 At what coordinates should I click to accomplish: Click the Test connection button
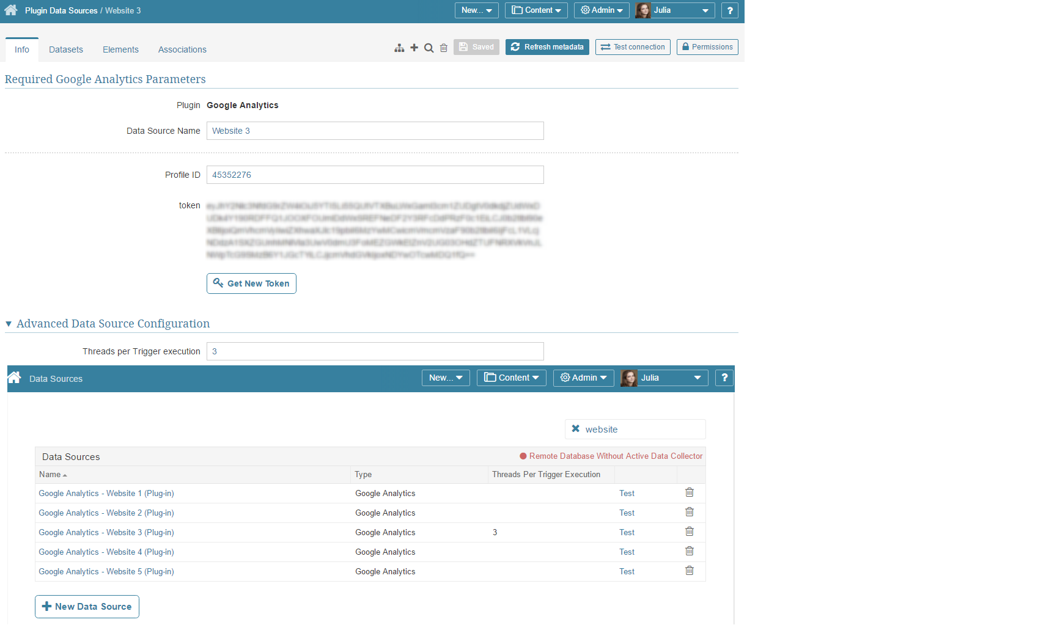[633, 47]
